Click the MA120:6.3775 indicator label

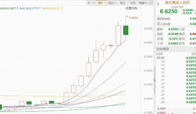[x=30, y=8]
